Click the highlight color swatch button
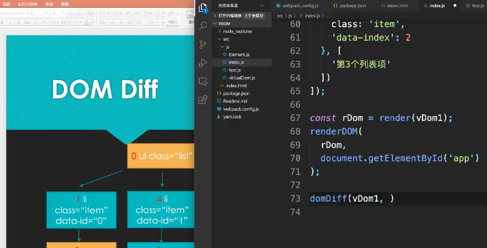487x248 pixels. (x=75, y=22)
